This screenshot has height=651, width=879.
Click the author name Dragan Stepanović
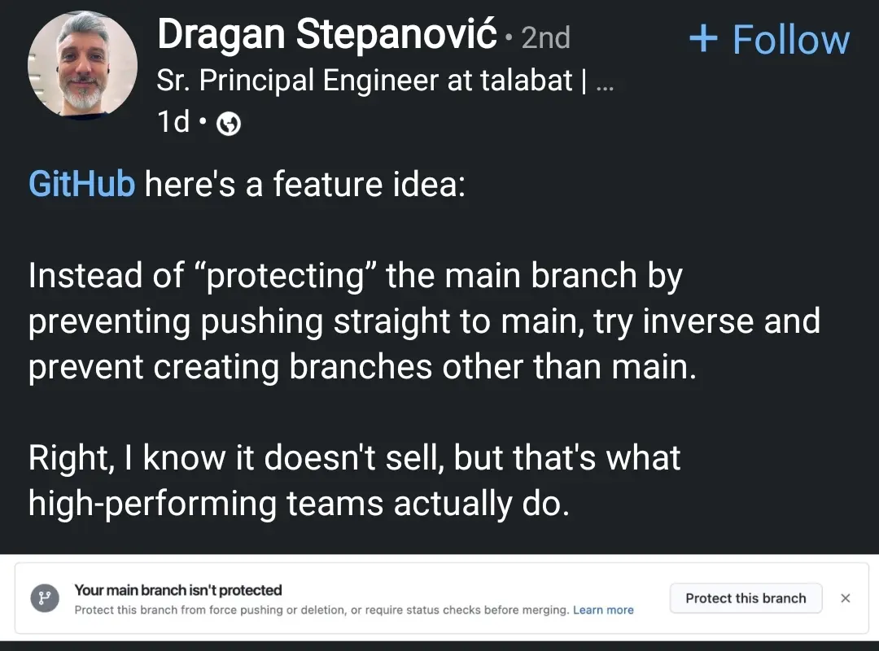point(326,34)
